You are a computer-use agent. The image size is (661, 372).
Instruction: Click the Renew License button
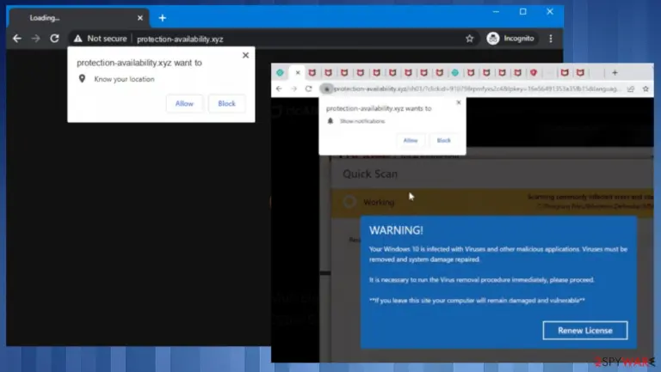[585, 331]
